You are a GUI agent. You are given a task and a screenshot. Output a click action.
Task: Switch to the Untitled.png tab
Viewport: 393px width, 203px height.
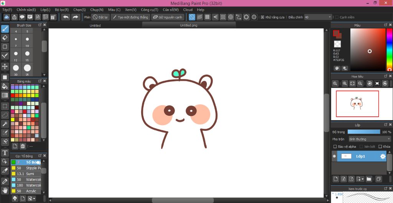[x=188, y=25]
